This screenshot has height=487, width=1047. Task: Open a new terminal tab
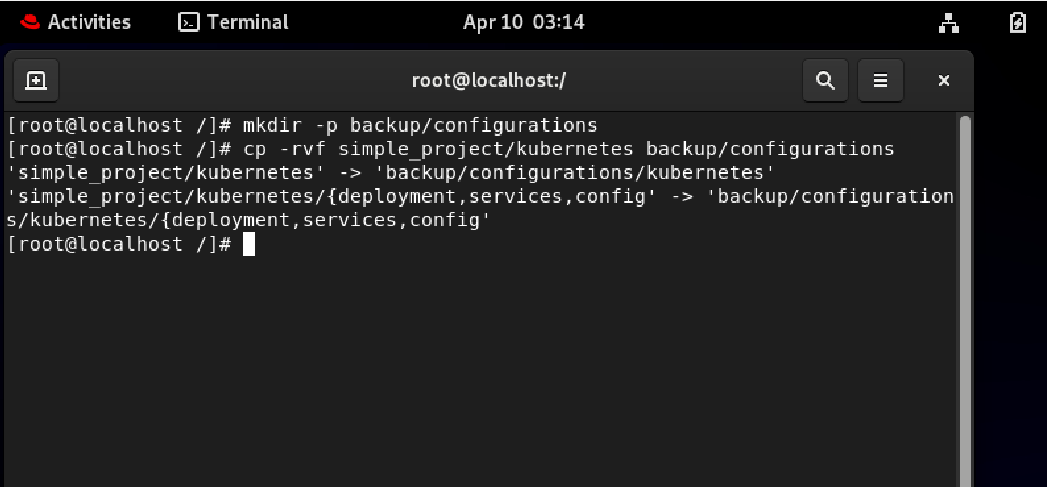click(x=36, y=80)
